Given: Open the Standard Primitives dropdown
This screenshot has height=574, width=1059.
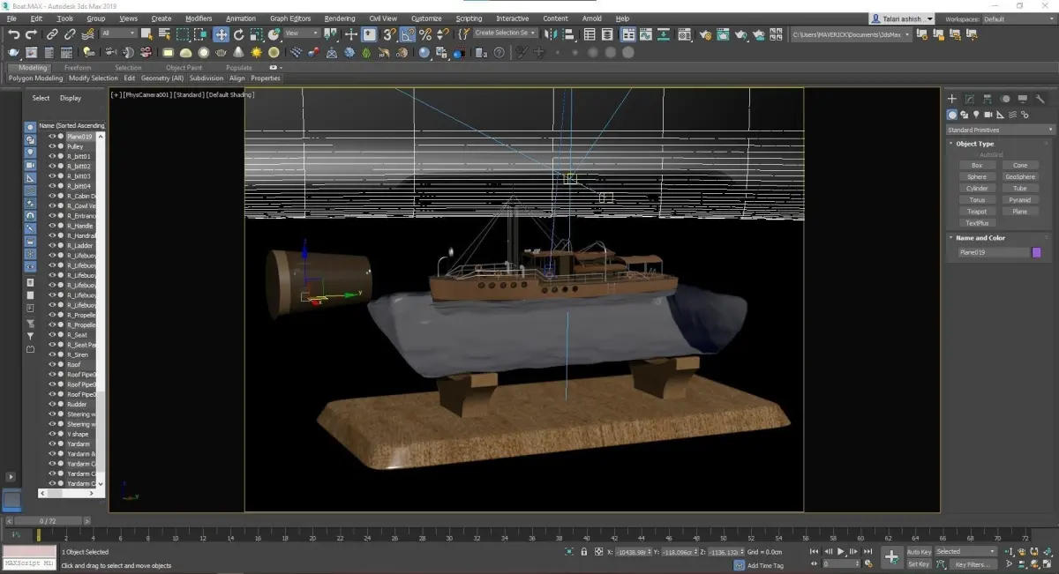Looking at the screenshot, I should pyautogui.click(x=999, y=130).
